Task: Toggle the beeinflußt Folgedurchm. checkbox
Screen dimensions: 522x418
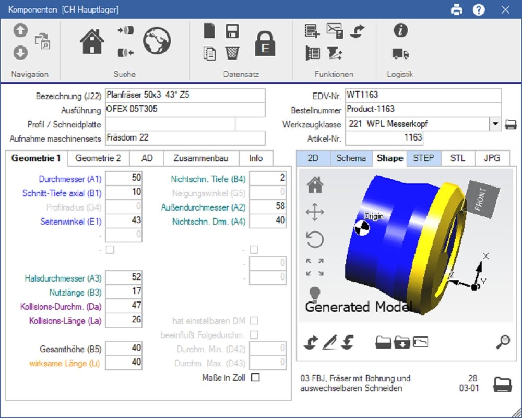Action: pyautogui.click(x=254, y=335)
